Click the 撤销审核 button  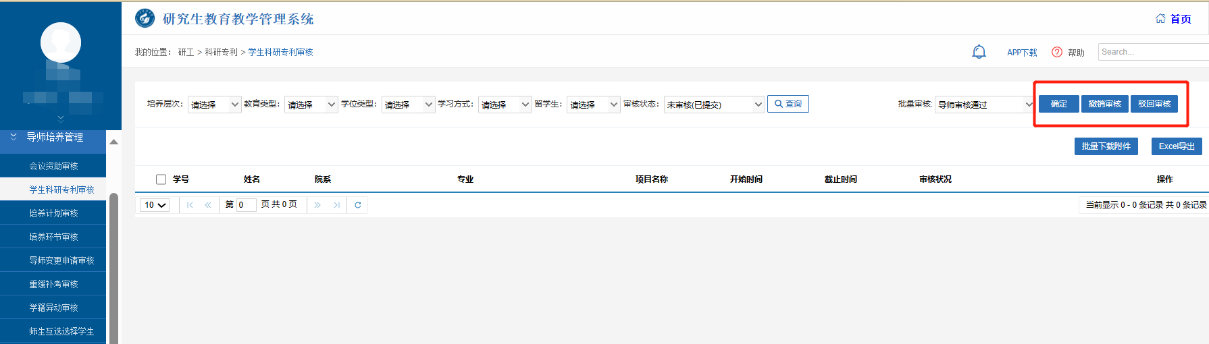[x=1105, y=104]
